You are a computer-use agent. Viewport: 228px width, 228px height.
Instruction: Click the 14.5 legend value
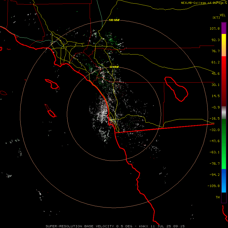pos(216,96)
